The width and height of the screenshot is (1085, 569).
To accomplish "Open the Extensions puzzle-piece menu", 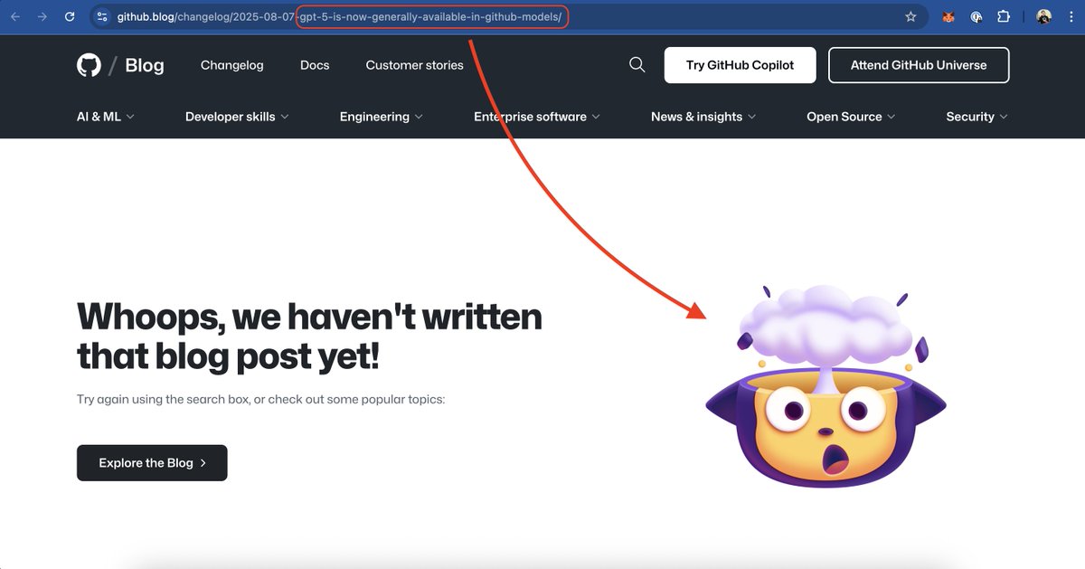I will pos(1004,16).
